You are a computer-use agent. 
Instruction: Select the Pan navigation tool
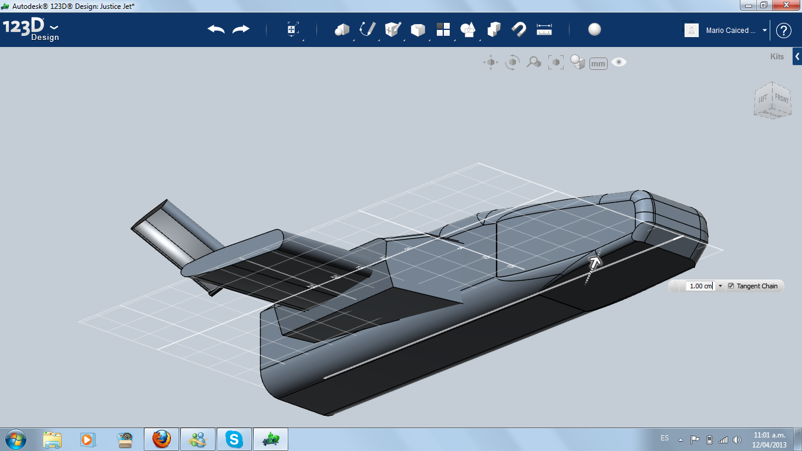pos(491,62)
